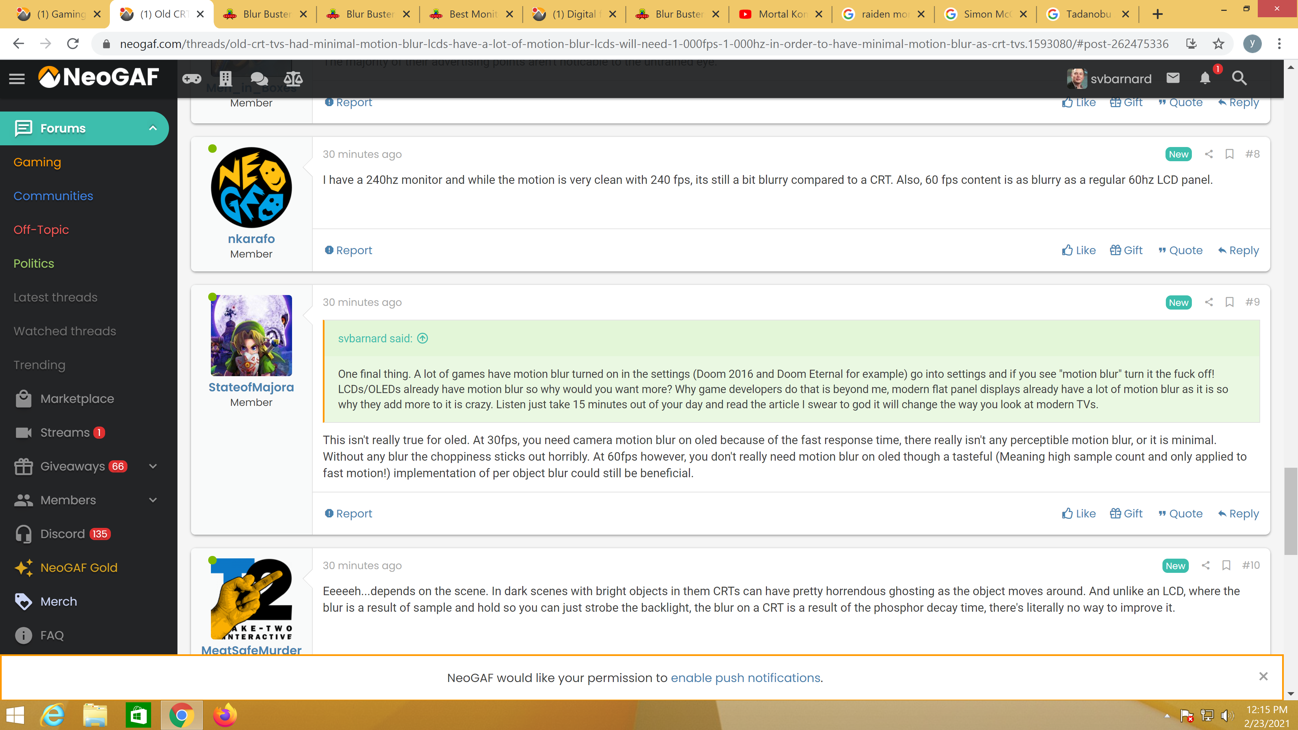Reply to StateofMajora's post
Screen dimensions: 1298x730
pos(1238,513)
